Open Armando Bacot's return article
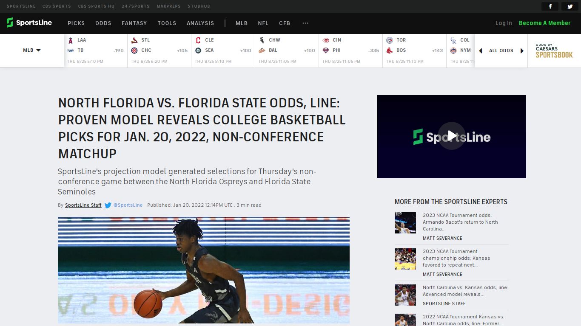This screenshot has height=326, width=581. click(460, 222)
